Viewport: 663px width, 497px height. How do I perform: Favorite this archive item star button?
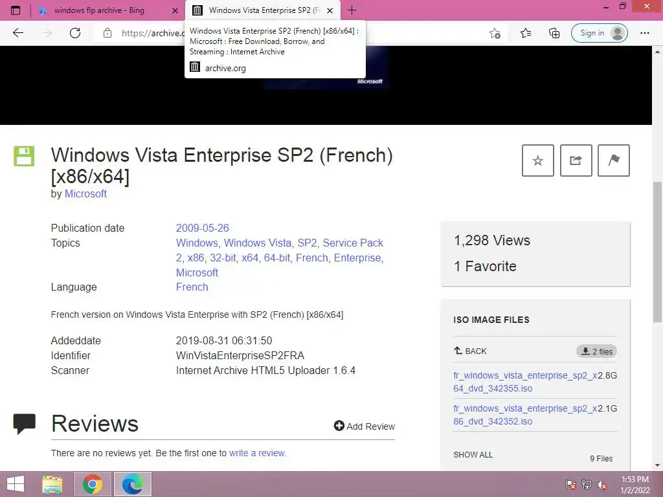click(x=538, y=160)
